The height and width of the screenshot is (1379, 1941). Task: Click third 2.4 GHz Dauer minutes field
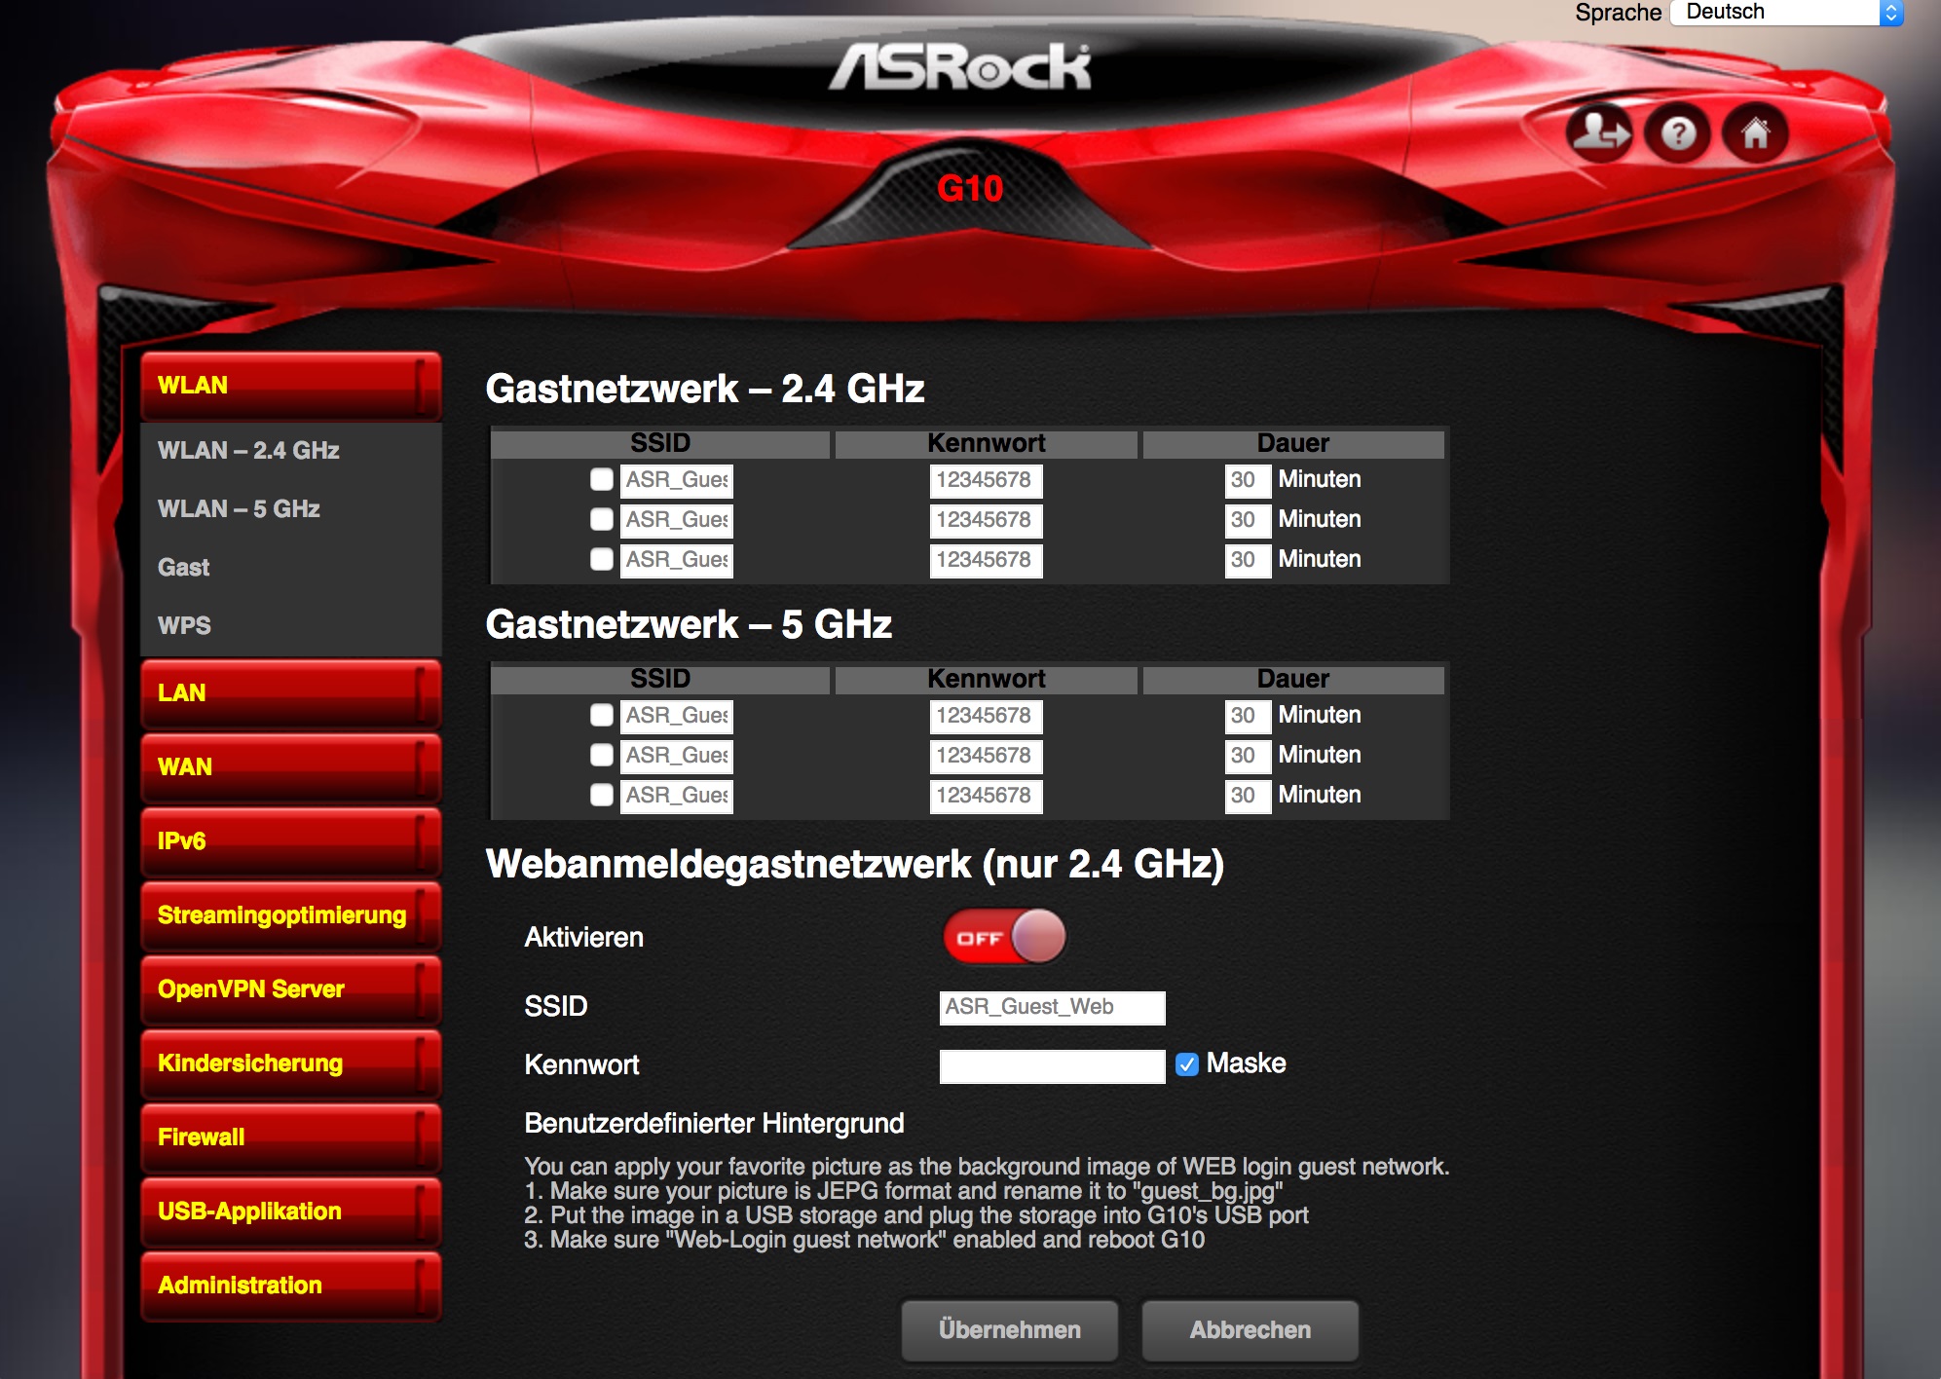(1248, 560)
